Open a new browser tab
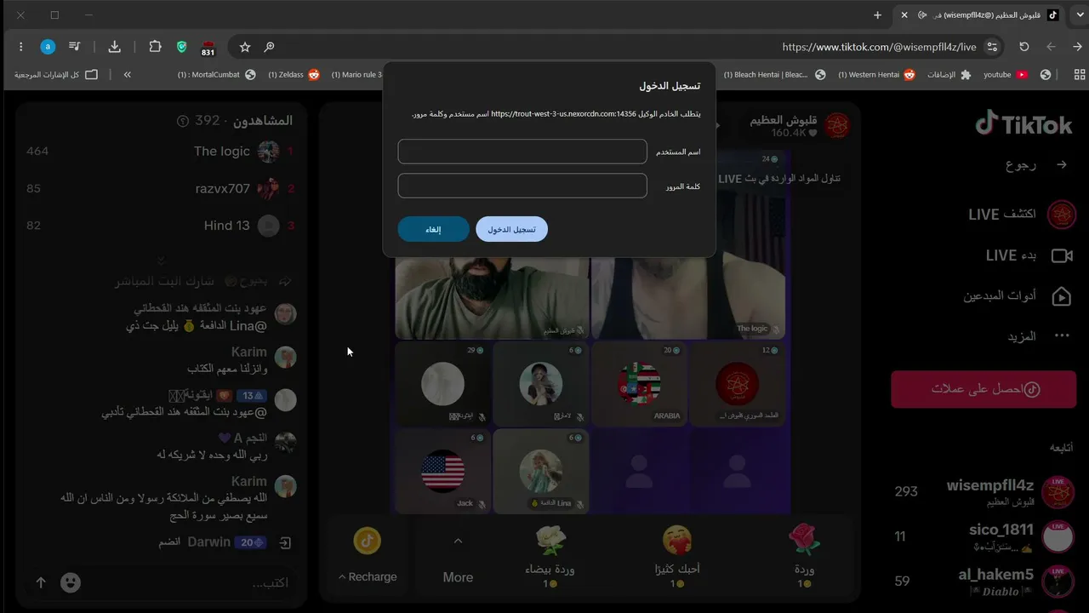 click(878, 14)
